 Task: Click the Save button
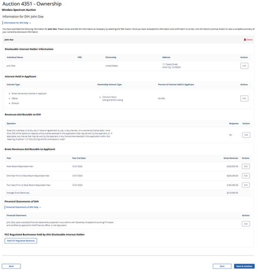222,266
